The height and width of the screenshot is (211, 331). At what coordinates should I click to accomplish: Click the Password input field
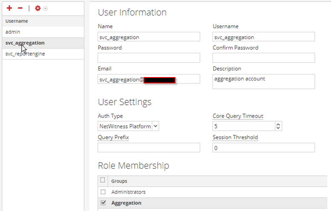[x=148, y=58]
